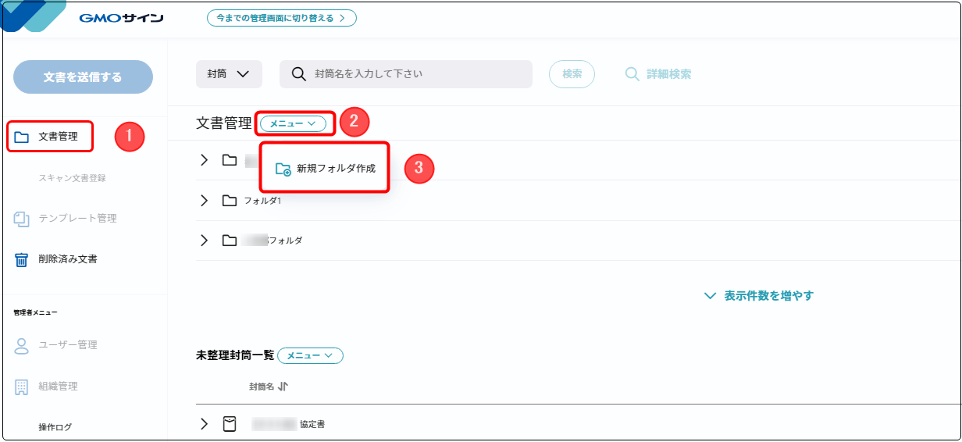The image size is (962, 442).
Task: Select 新規フォルダ作成 from the menu
Action: 326,169
